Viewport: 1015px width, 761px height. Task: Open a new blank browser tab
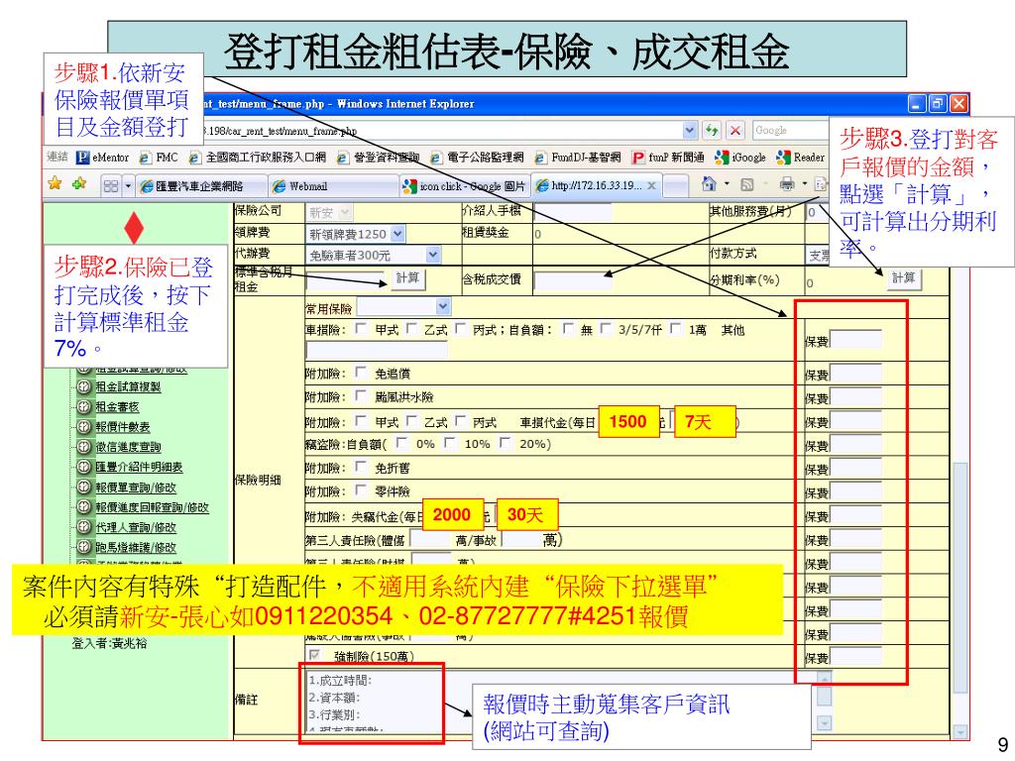point(675,186)
